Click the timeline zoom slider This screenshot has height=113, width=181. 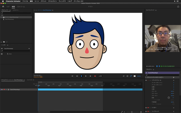[x=132, y=112]
